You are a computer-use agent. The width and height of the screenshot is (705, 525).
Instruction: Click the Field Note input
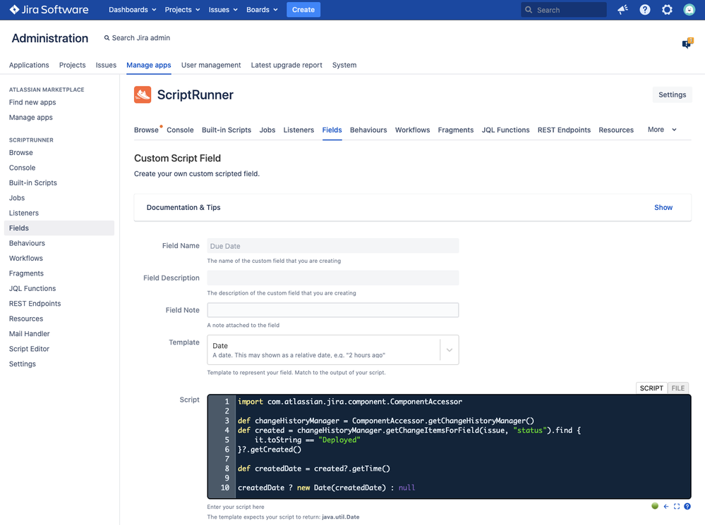click(332, 310)
